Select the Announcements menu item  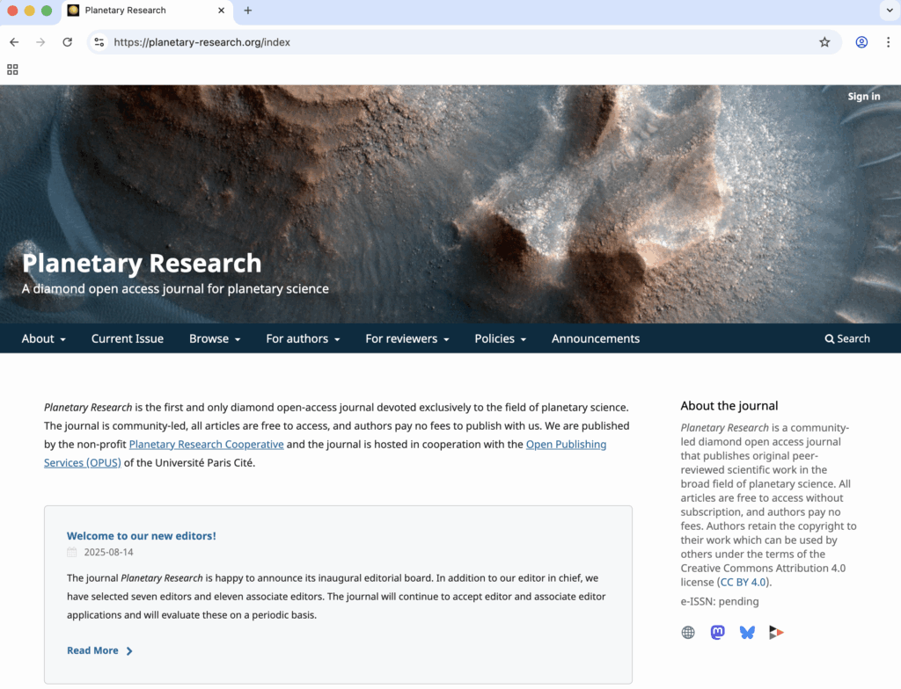click(595, 338)
